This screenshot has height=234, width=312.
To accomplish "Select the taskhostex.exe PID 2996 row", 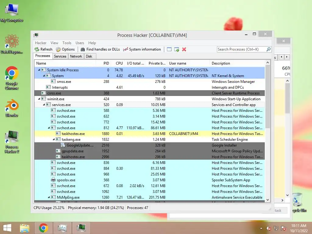I will point(149,157).
